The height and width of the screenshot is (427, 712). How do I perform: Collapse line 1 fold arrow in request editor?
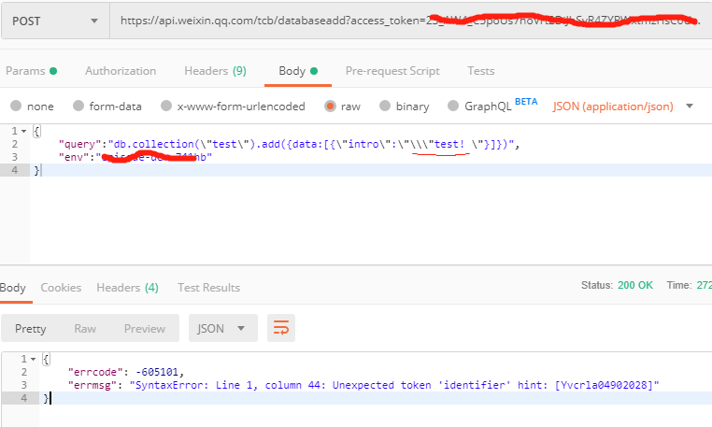click(x=23, y=132)
